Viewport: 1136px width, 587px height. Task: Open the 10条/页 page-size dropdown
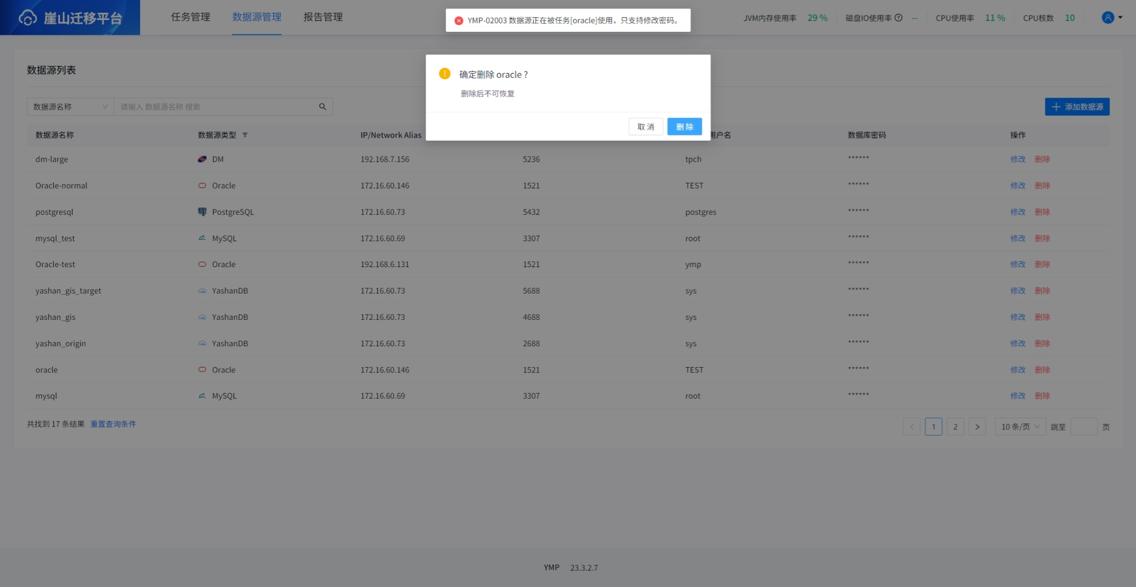(1019, 426)
